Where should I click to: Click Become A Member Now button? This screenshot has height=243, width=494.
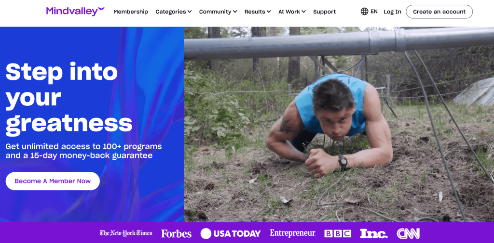pos(53,181)
